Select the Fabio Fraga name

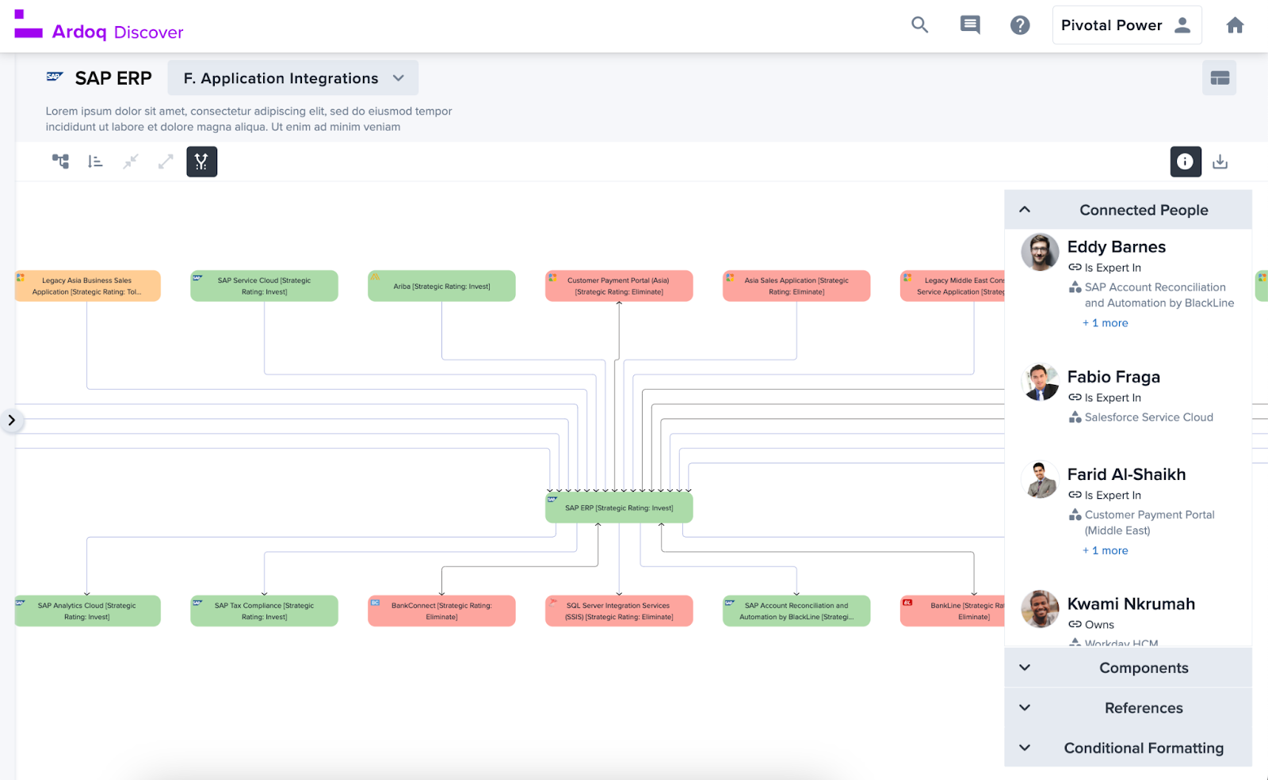pyautogui.click(x=1113, y=377)
